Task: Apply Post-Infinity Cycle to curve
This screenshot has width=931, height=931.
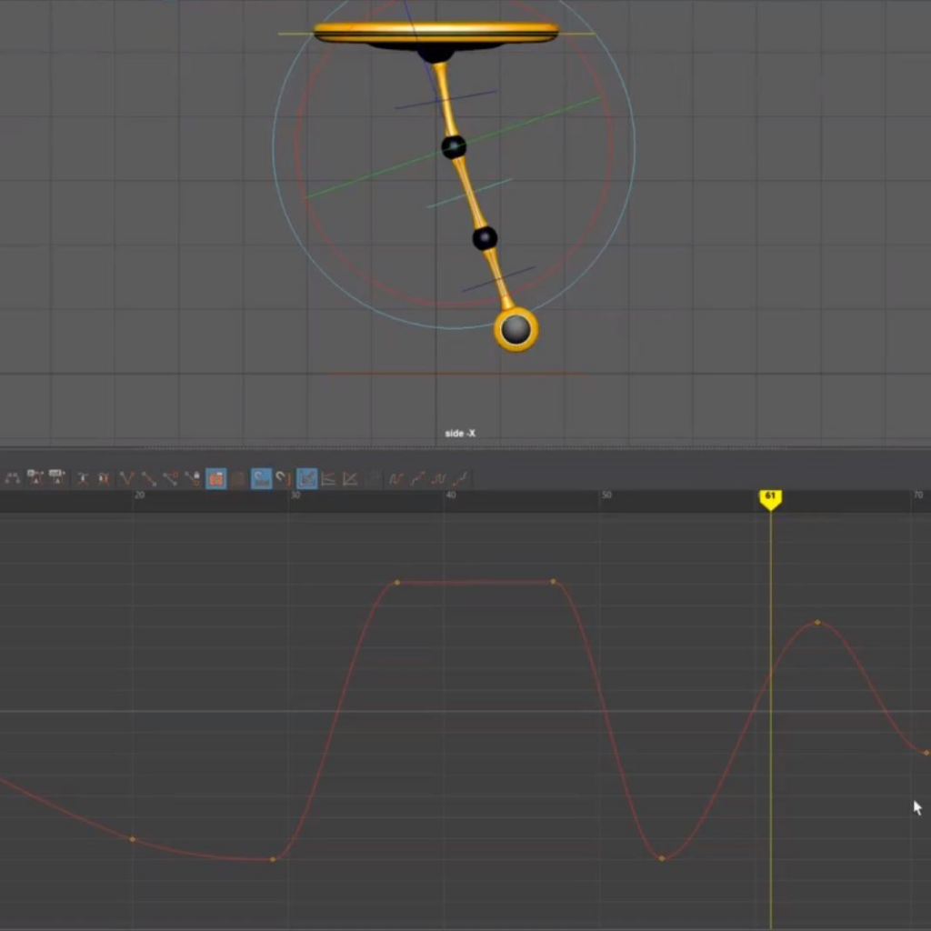Action: [439, 478]
